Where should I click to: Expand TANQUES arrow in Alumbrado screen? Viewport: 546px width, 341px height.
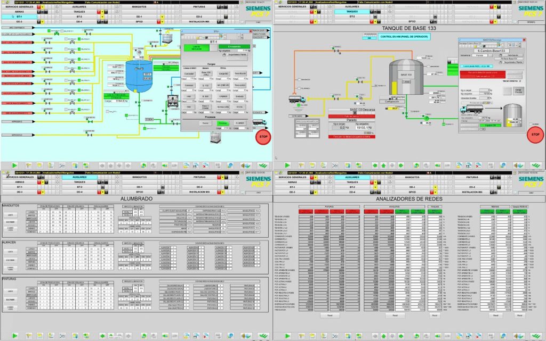[117, 182]
